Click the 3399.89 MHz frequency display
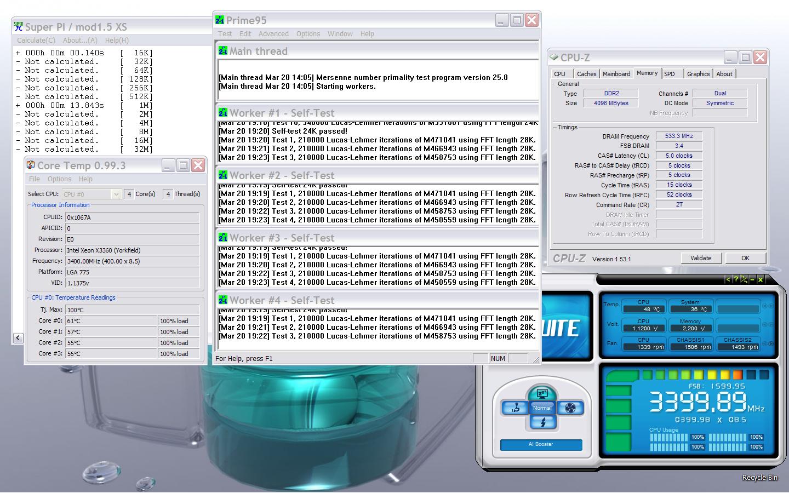Image resolution: width=789 pixels, height=493 pixels. click(706, 403)
